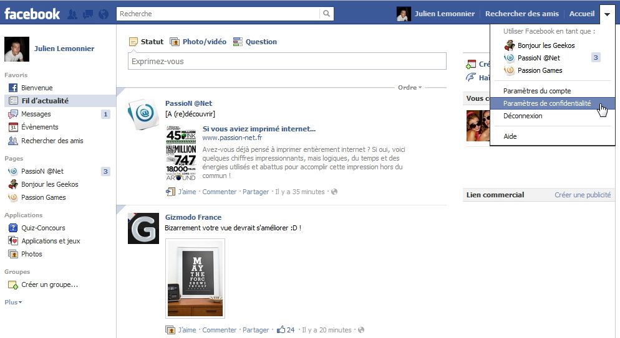Viewport: 620px width, 338px height.
Task: Click photo of women with sunglasses
Action: 478,126
